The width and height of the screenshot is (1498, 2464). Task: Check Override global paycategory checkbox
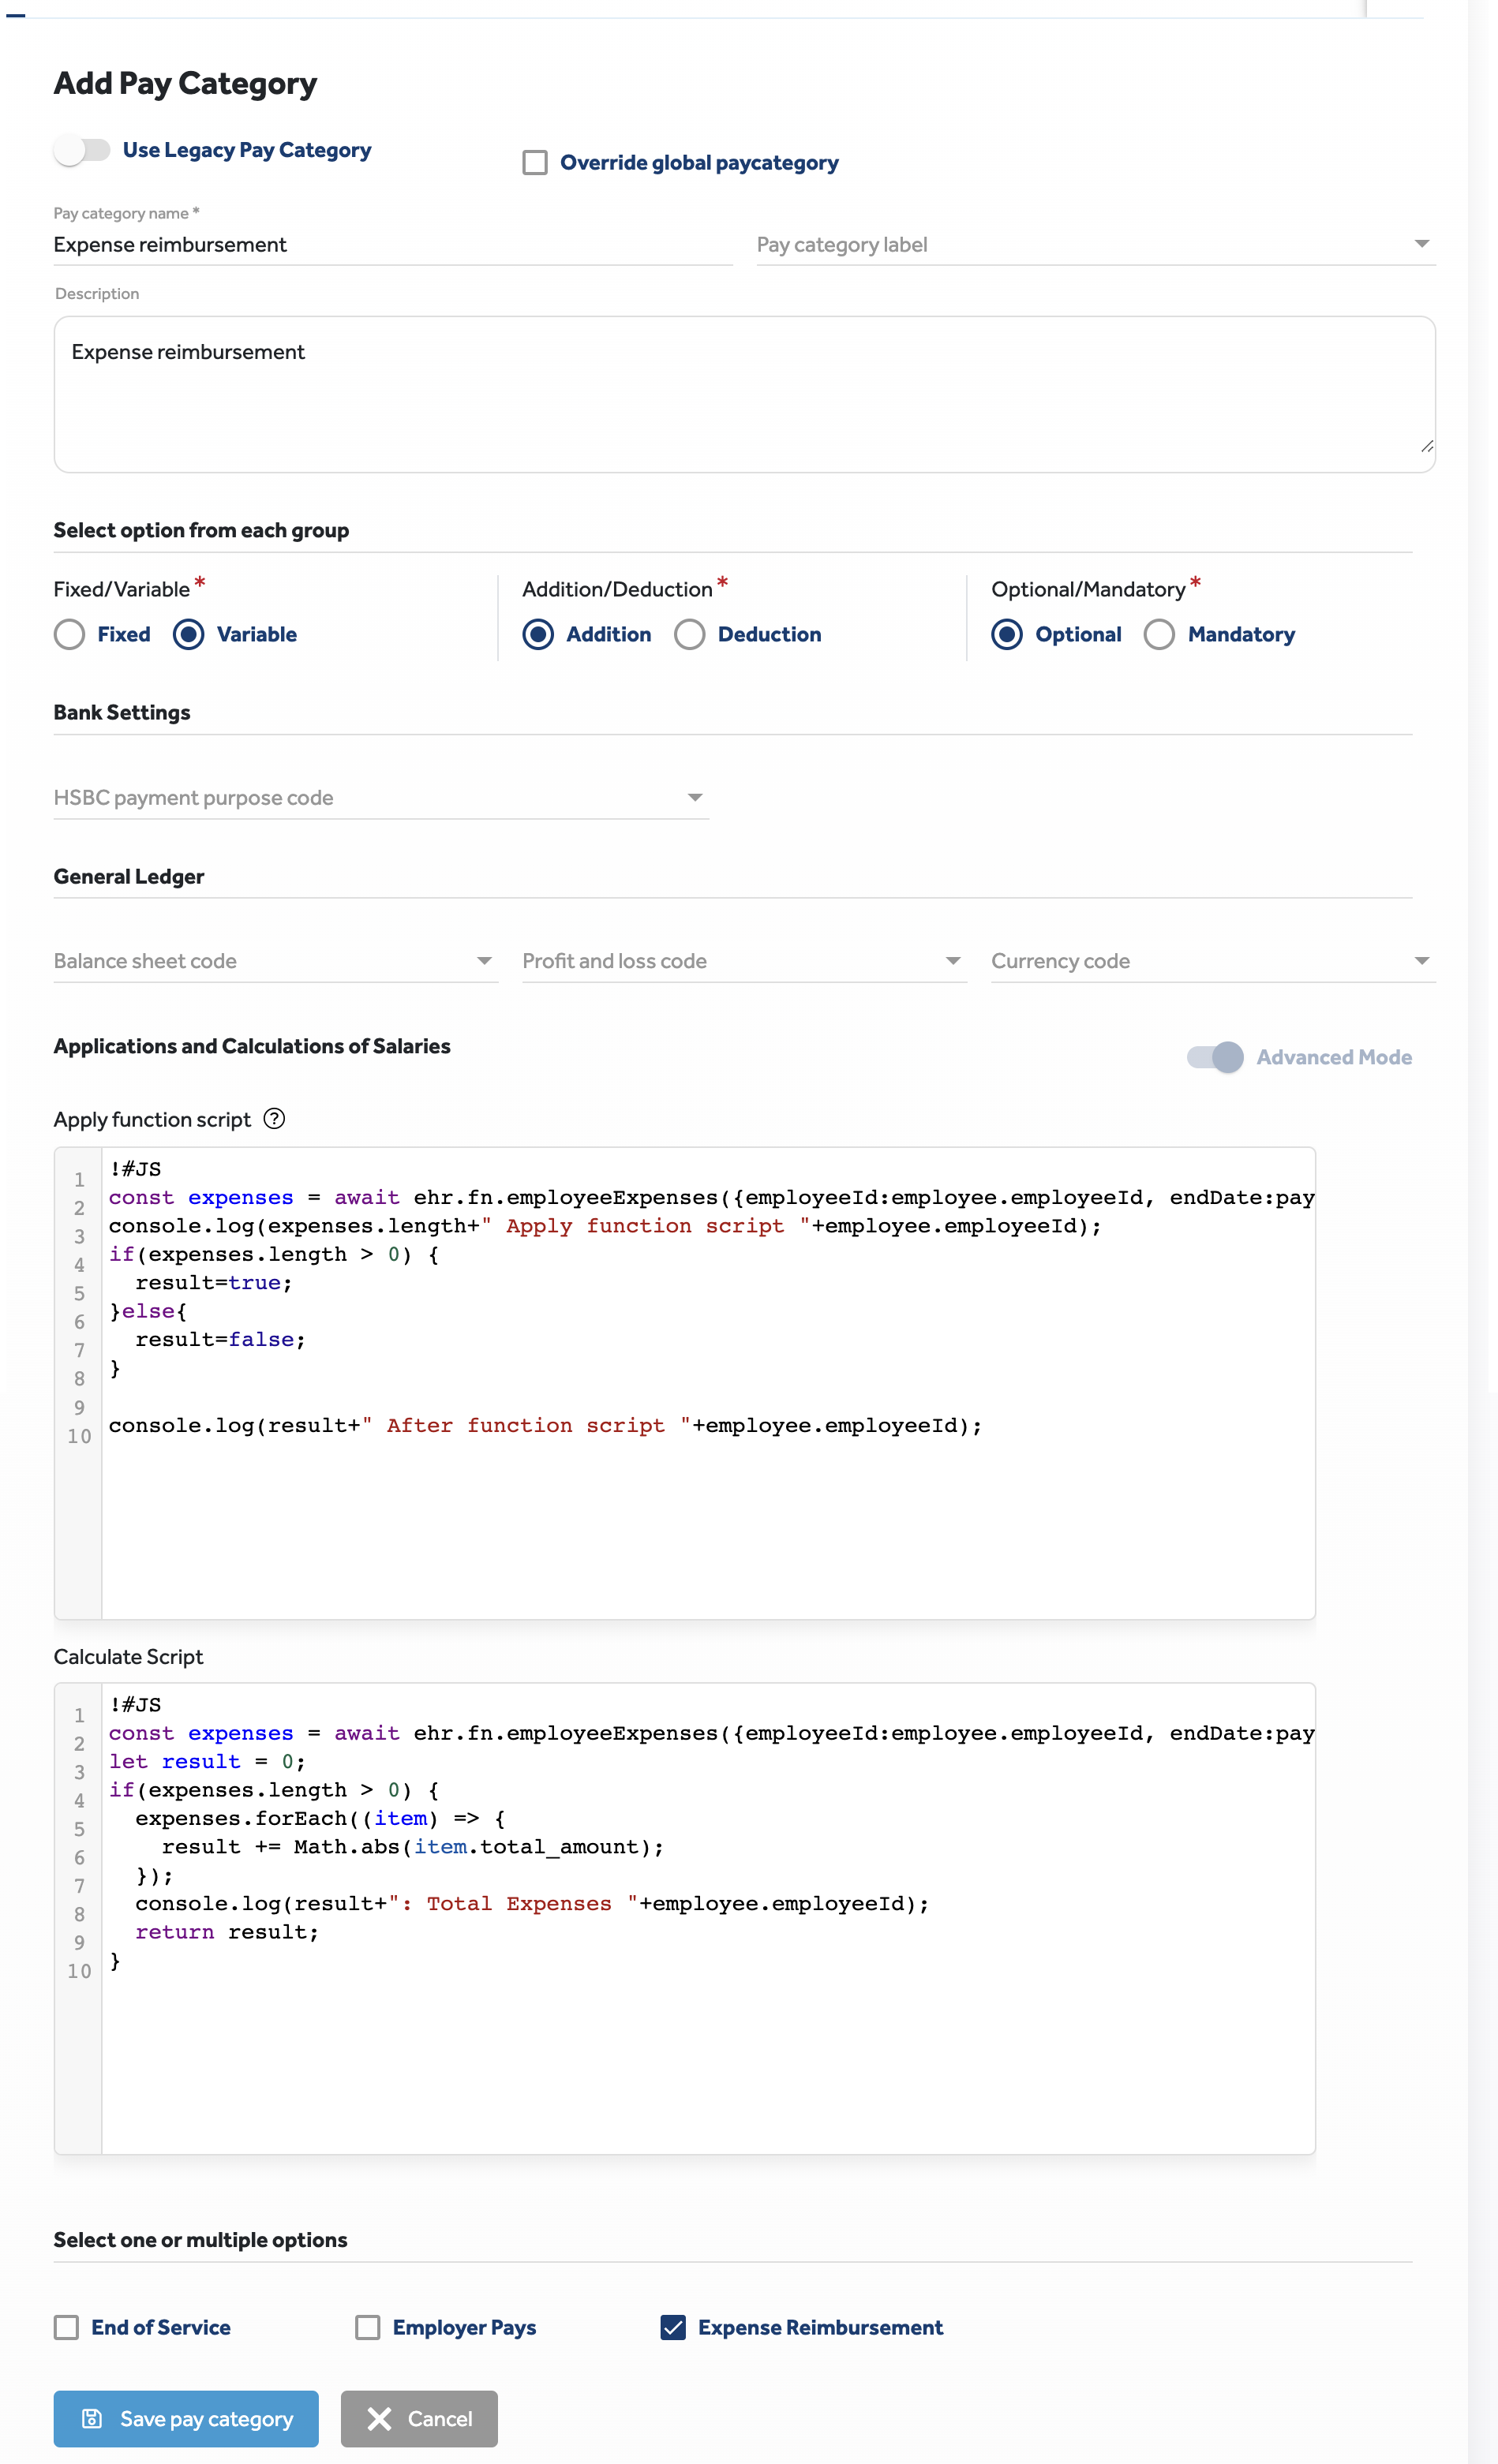click(535, 163)
